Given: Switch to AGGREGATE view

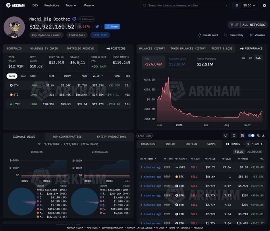Looking at the screenshot, I should coord(255,152).
